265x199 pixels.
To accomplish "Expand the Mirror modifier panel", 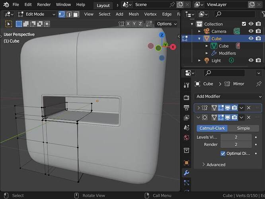I will tap(199, 108).
